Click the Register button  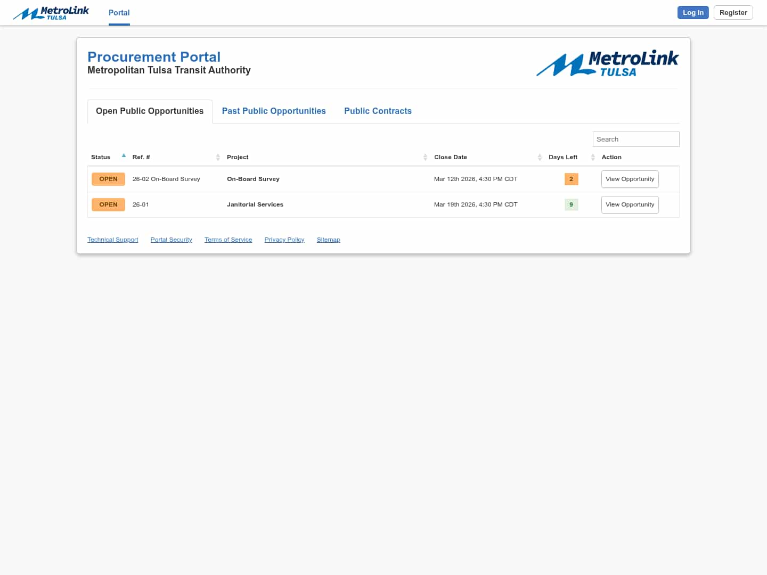[733, 13]
